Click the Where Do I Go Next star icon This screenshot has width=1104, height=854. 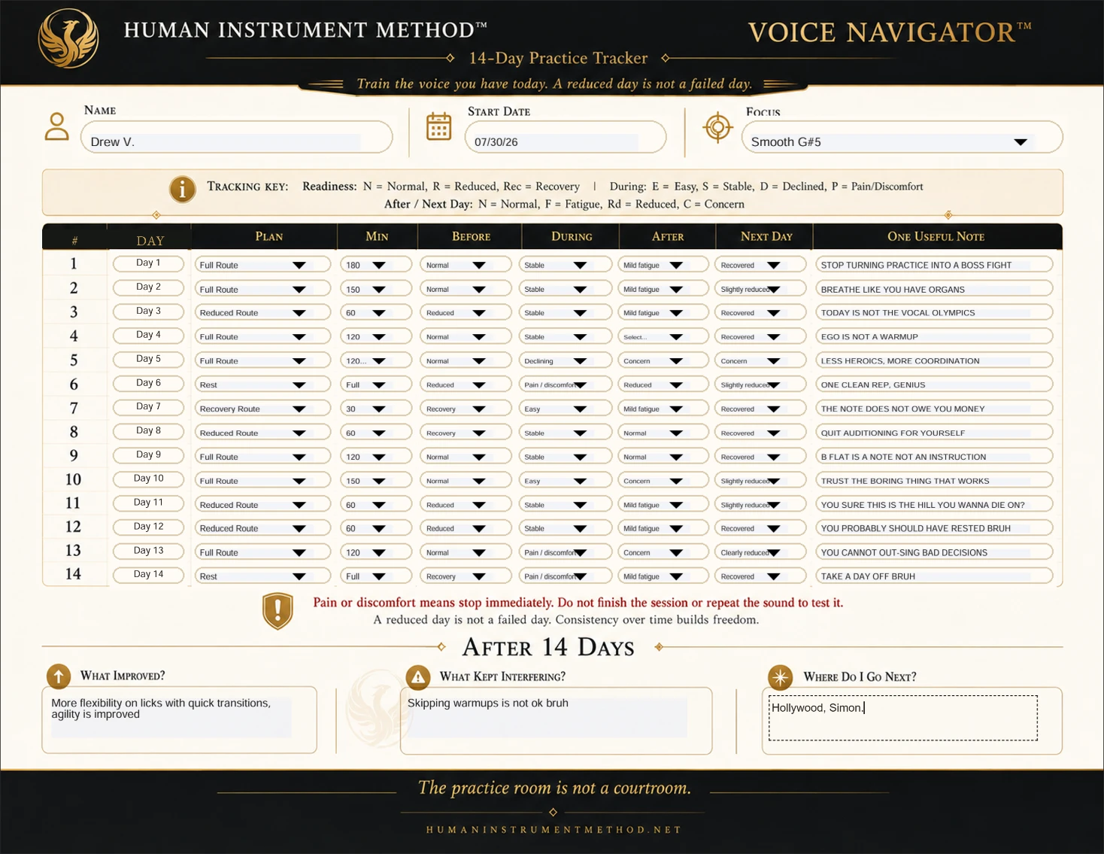point(780,677)
